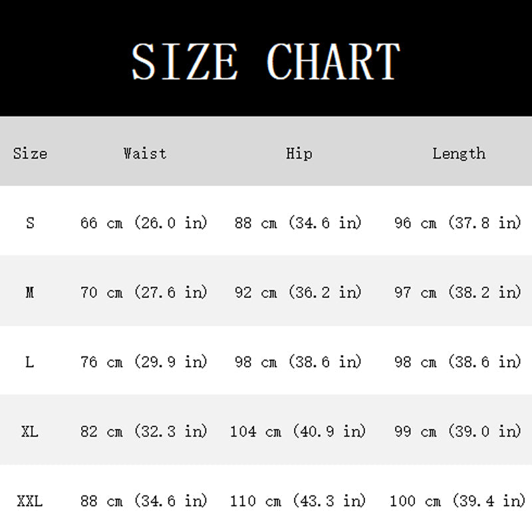Viewport: 532px width, 532px height.
Task: Click the Length column header
Action: [458, 154]
